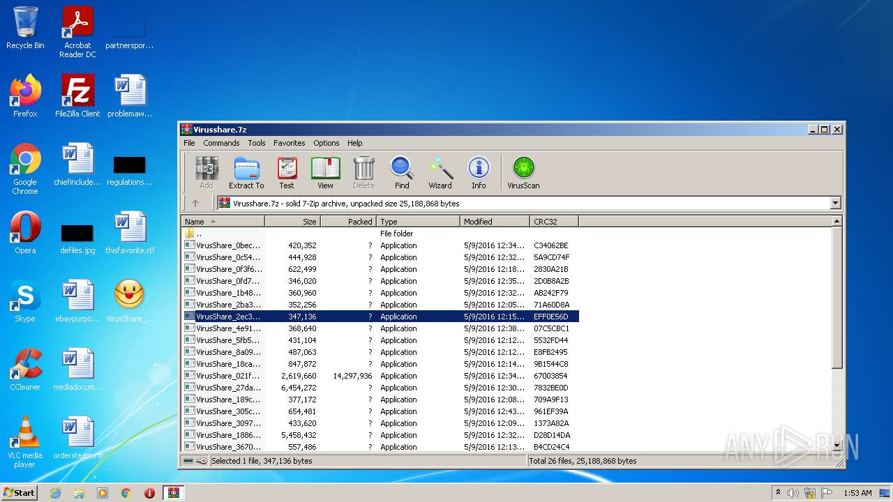Open the ebaypurpo Word document icon
The image size is (893, 502).
click(x=77, y=301)
